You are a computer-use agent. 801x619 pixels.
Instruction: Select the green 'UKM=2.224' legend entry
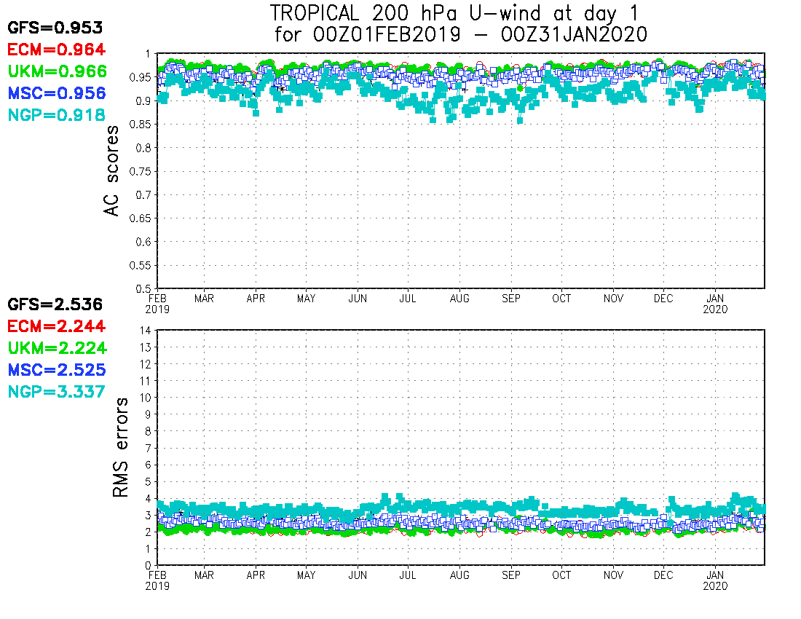click(x=58, y=348)
